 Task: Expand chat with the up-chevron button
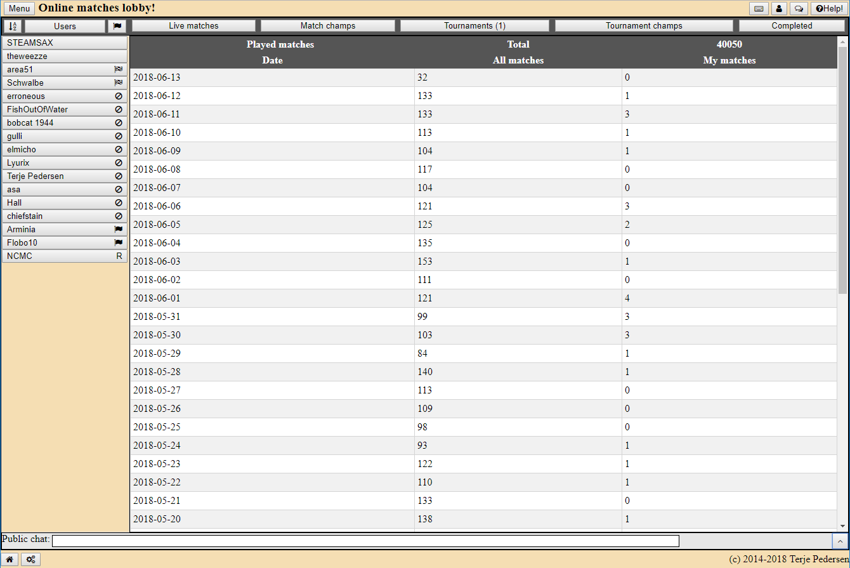(840, 541)
